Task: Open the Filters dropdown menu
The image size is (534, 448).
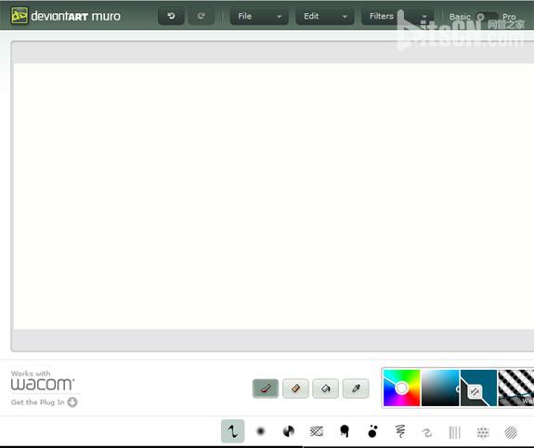Action: tap(397, 16)
